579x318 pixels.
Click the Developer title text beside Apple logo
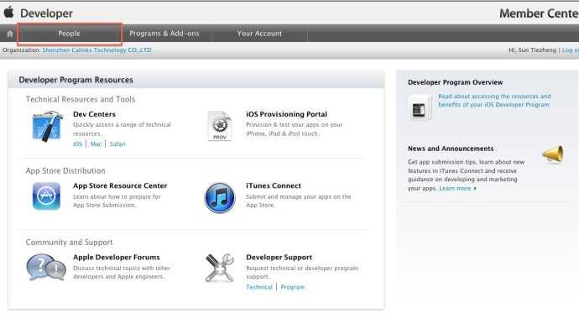pyautogui.click(x=46, y=13)
